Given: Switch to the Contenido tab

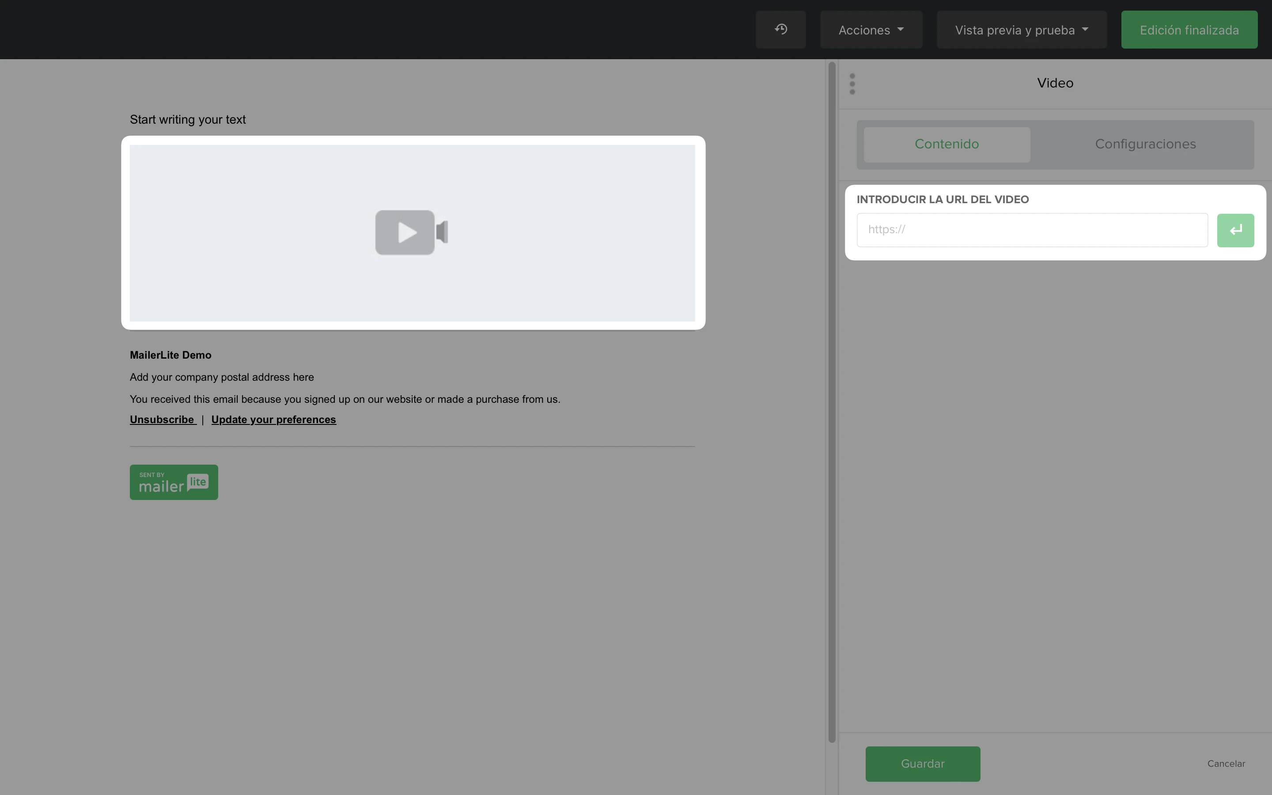Looking at the screenshot, I should [x=946, y=144].
